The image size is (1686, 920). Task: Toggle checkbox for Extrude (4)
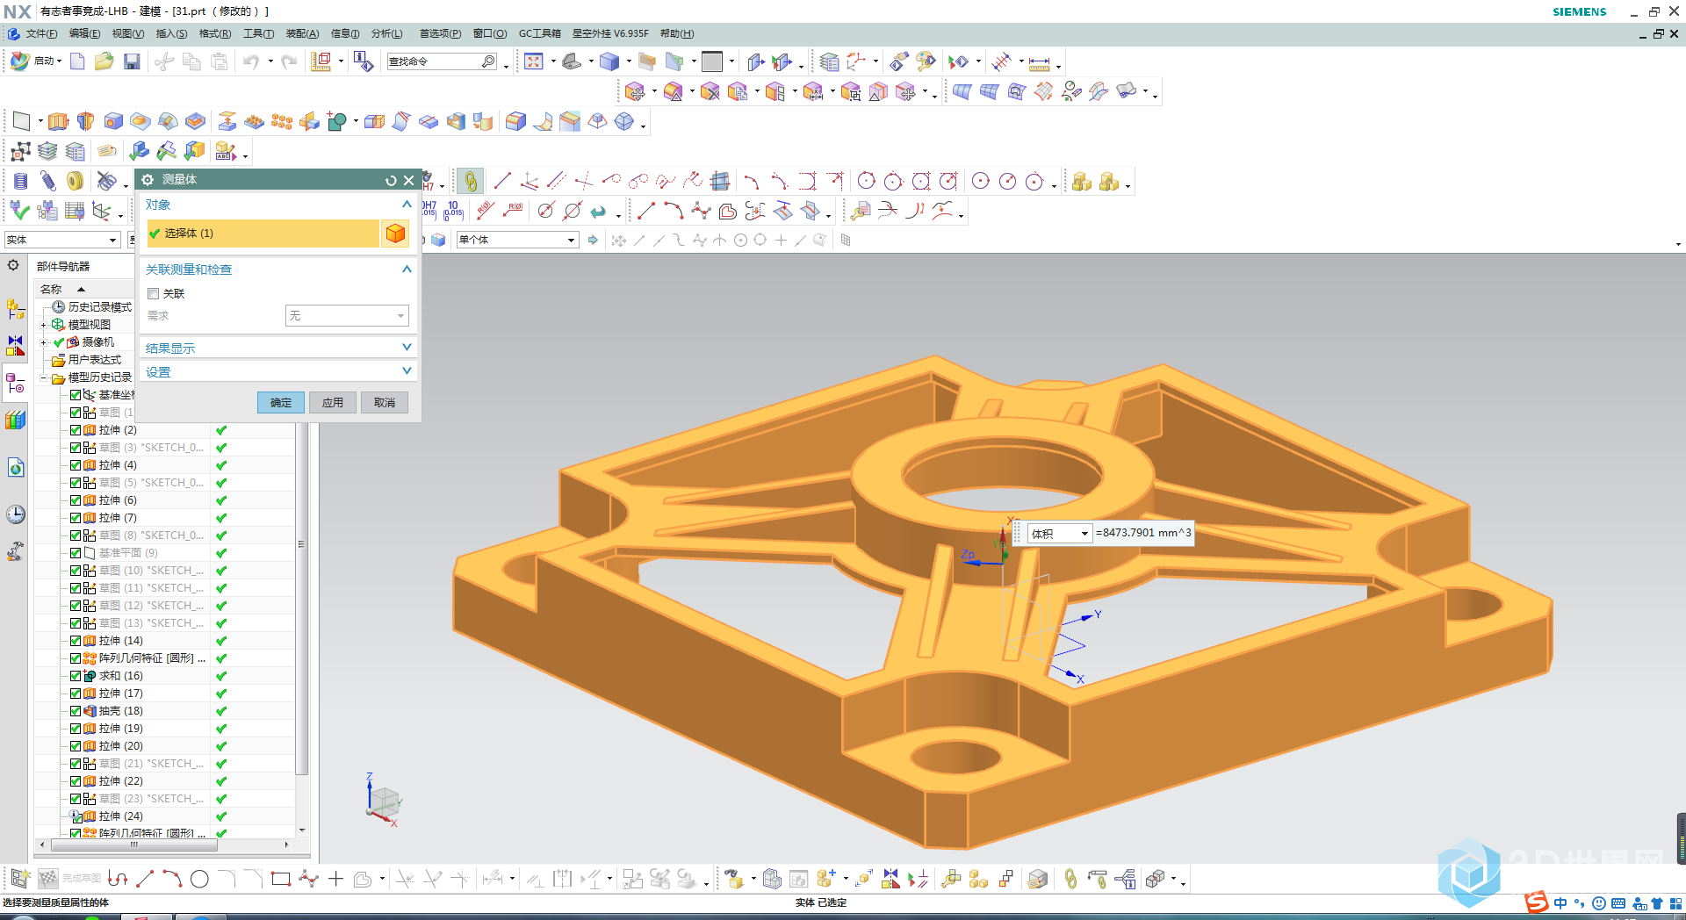point(76,465)
